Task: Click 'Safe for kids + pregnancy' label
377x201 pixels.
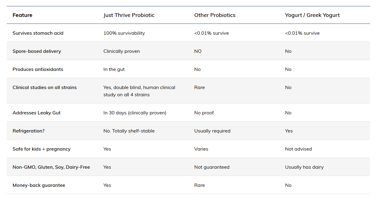Action: [41, 149]
